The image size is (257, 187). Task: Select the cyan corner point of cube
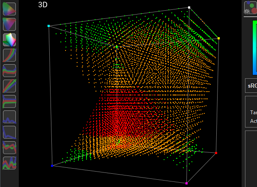coord(49,26)
